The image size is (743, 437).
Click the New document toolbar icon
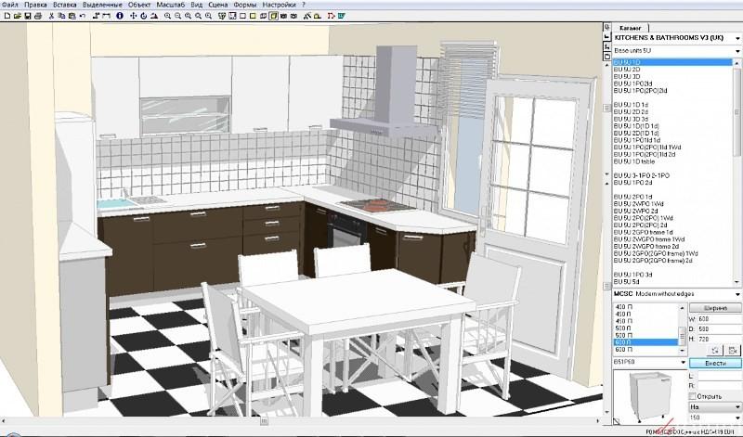6,17
